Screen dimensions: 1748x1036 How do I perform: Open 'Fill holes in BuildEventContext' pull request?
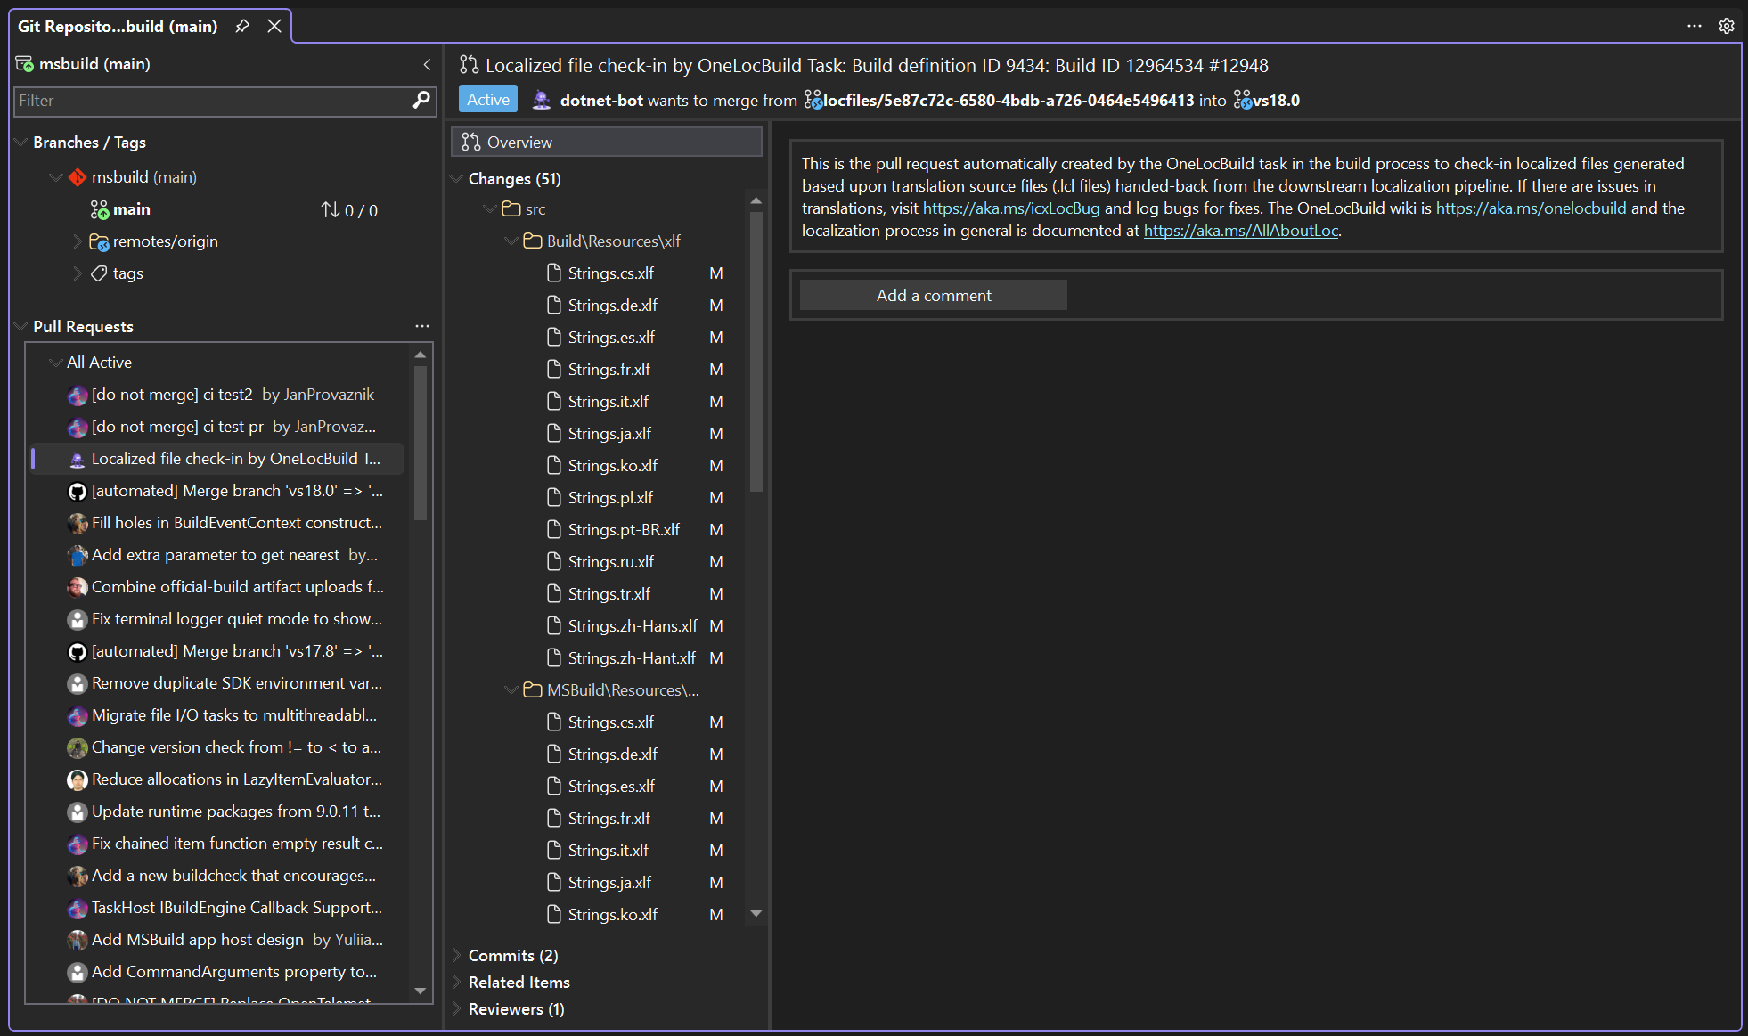point(237,523)
